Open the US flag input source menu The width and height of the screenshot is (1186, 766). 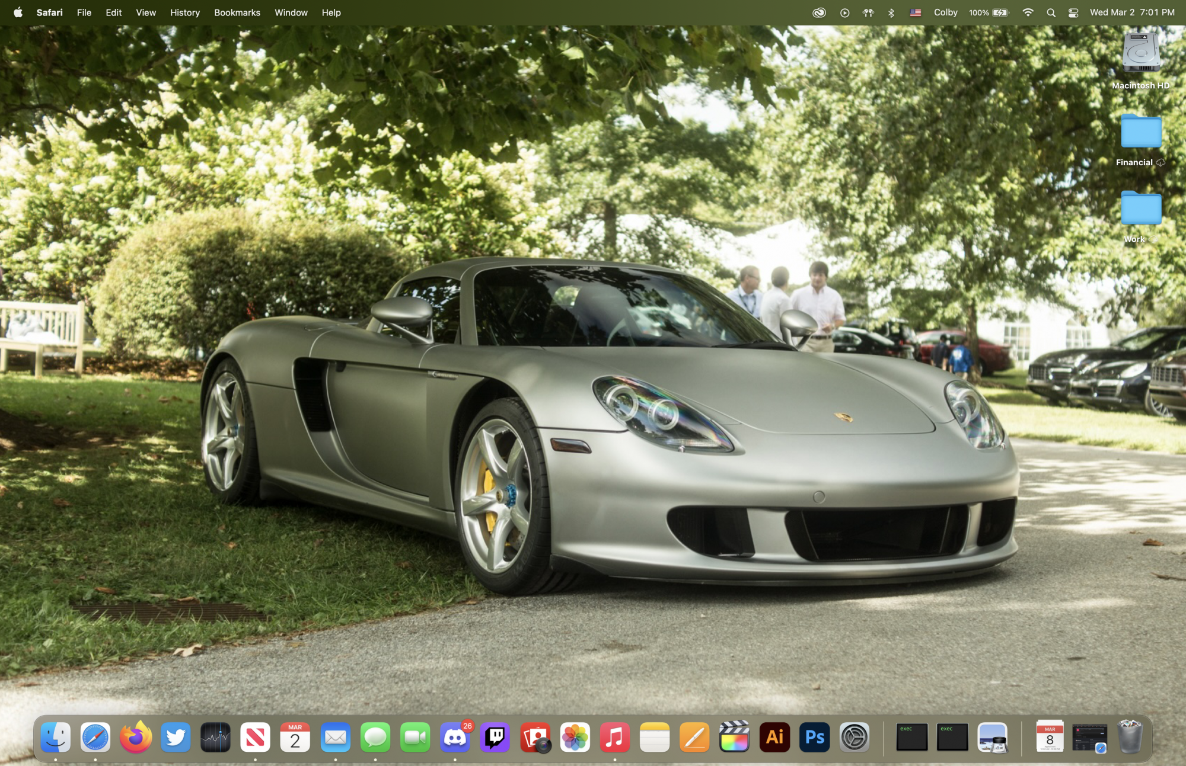(x=916, y=12)
